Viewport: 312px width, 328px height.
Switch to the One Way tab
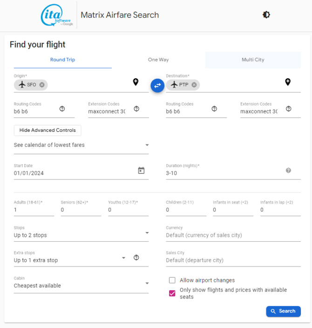[158, 60]
